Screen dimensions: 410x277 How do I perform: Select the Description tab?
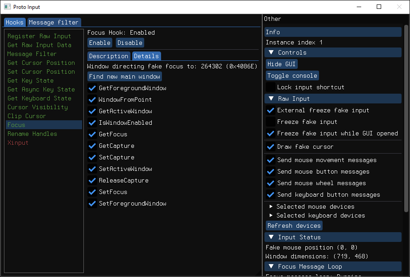[x=109, y=56]
